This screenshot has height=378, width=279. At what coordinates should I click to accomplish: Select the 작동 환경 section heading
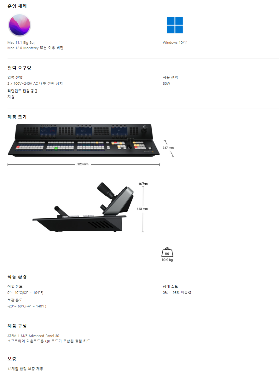[x=17, y=277]
